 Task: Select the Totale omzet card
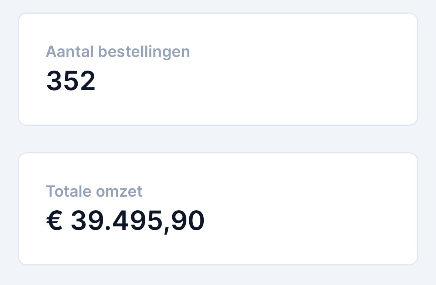tap(218, 209)
